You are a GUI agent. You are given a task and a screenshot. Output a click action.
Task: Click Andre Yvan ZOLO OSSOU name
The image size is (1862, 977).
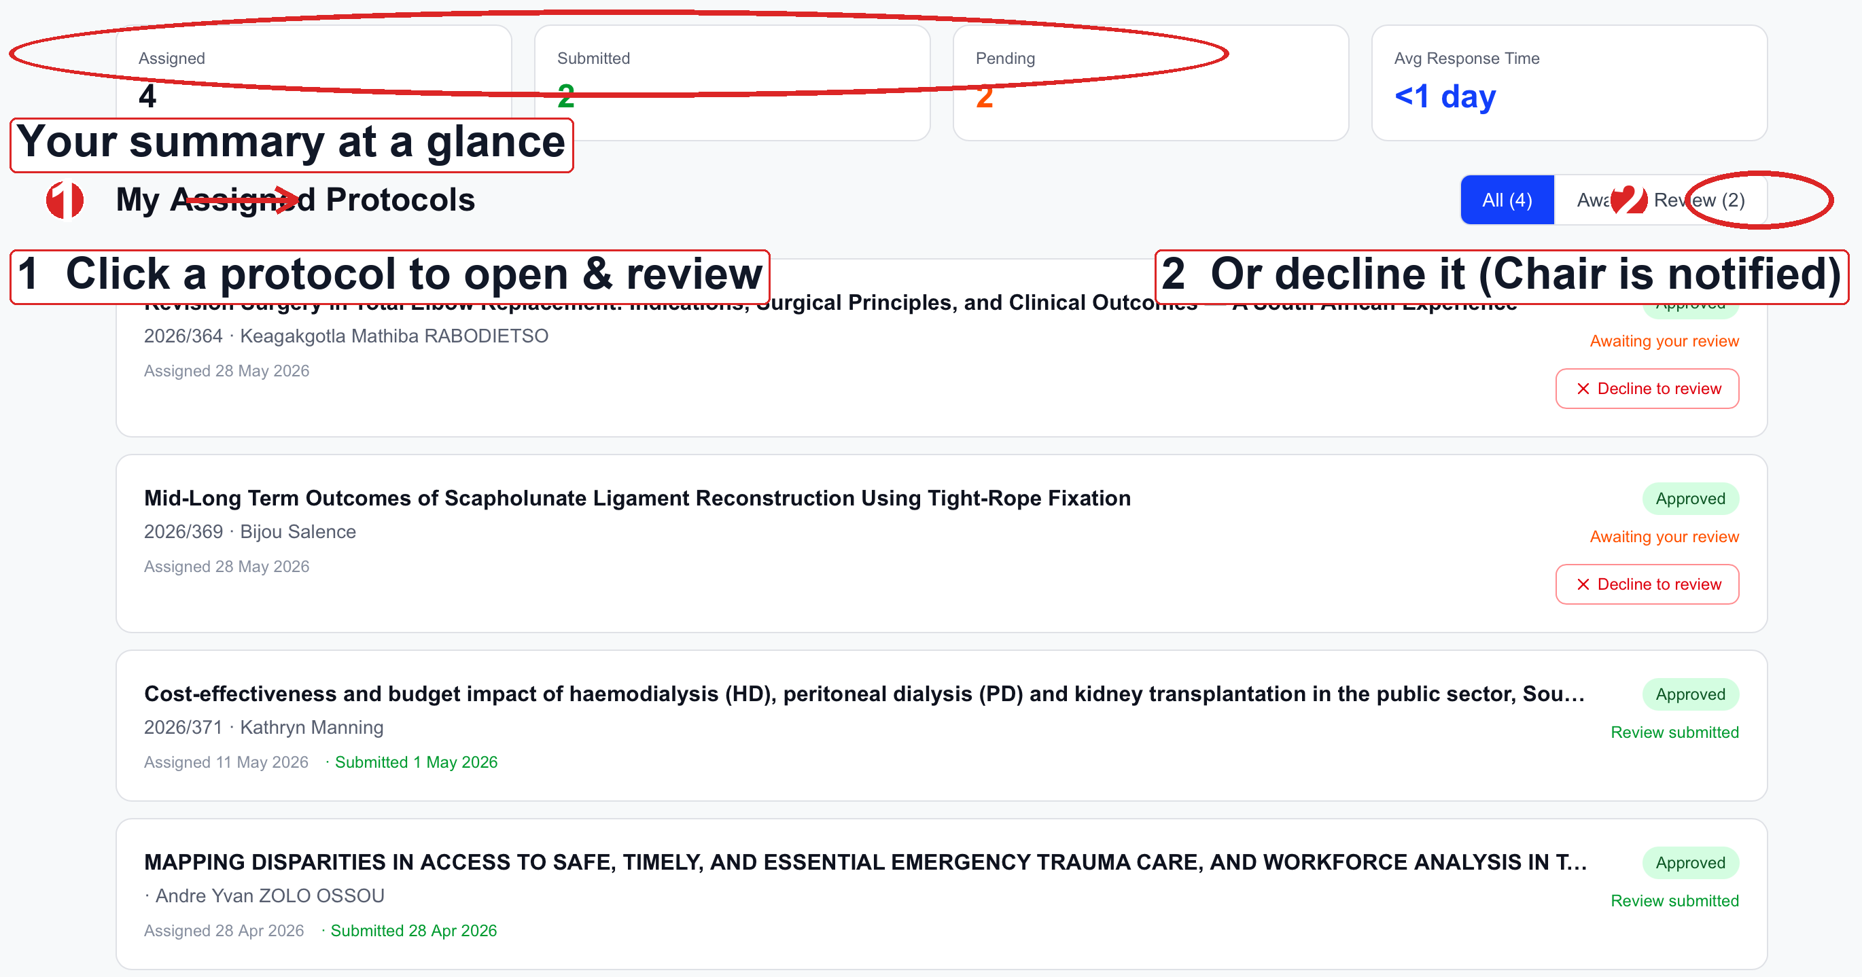(x=270, y=896)
